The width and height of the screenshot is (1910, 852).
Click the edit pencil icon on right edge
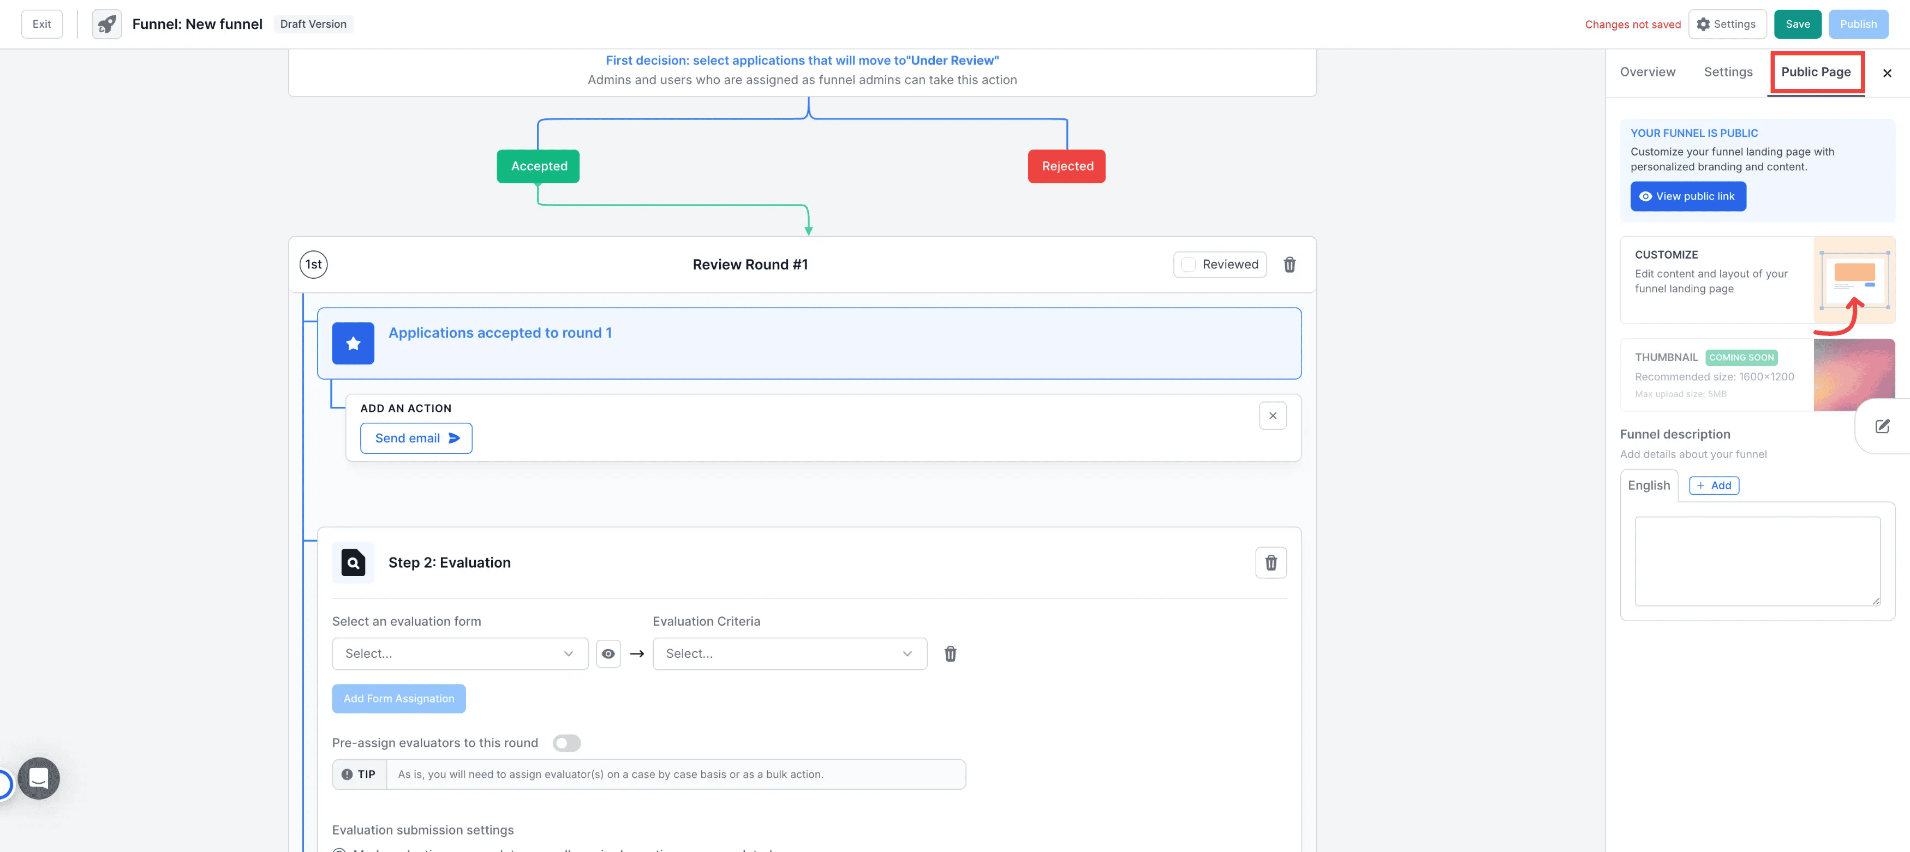point(1882,426)
